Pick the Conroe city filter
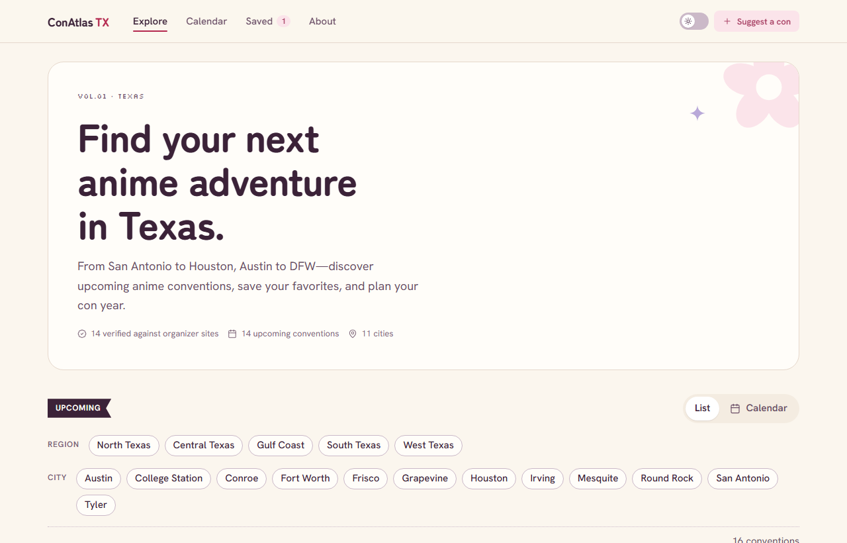Viewport: 847px width, 543px height. coord(242,478)
